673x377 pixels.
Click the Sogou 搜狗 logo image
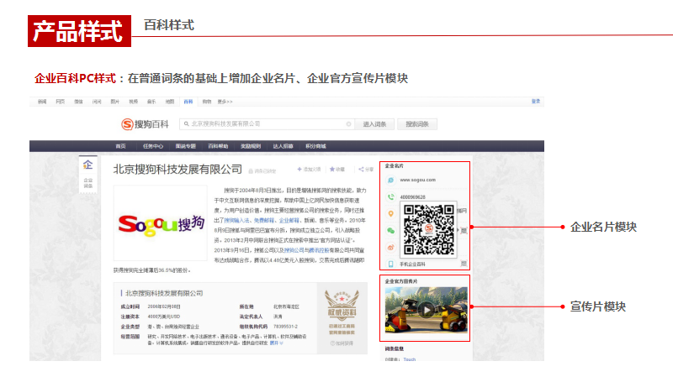161,224
